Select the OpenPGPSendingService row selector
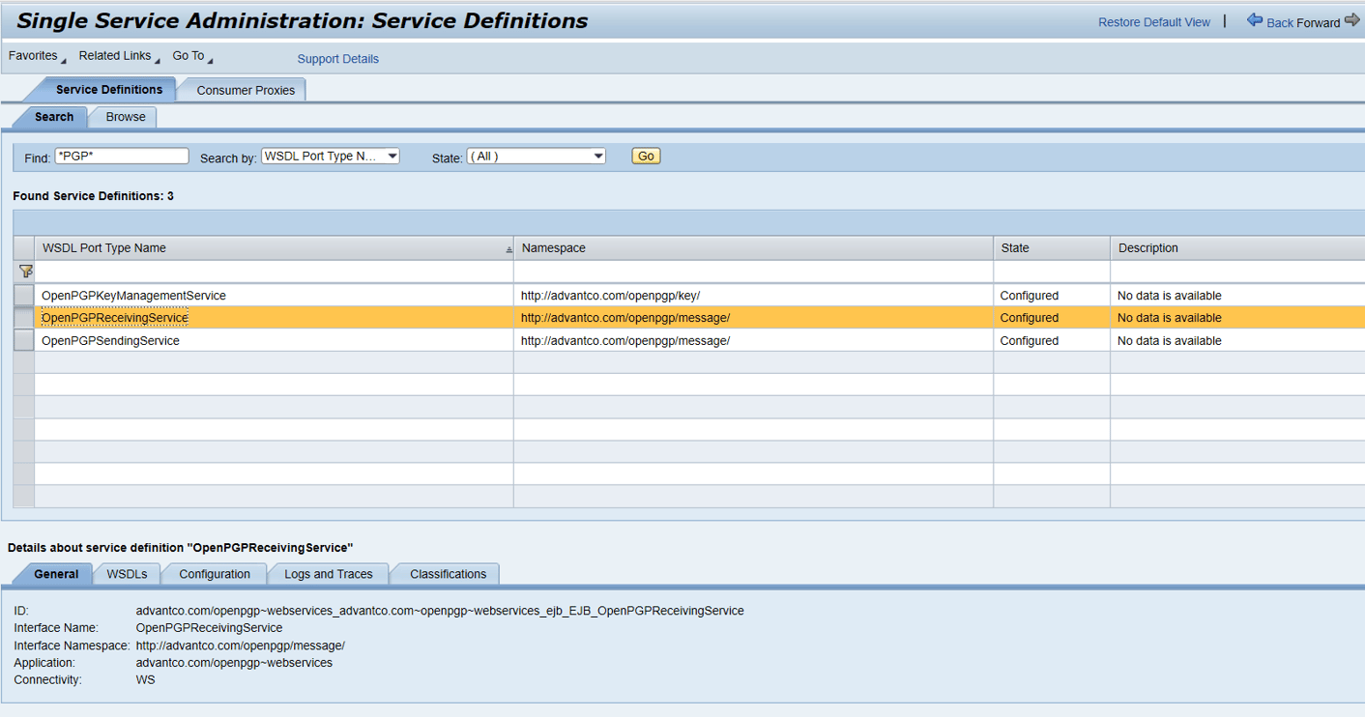 click(24, 341)
